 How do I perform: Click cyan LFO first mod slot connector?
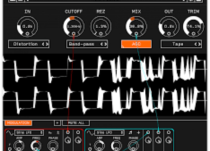148,132
